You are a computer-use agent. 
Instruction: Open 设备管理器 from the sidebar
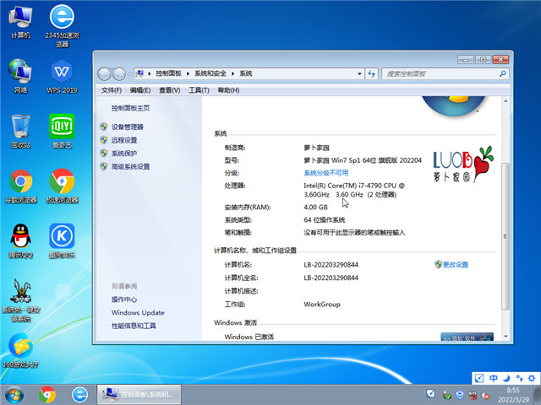click(x=127, y=127)
